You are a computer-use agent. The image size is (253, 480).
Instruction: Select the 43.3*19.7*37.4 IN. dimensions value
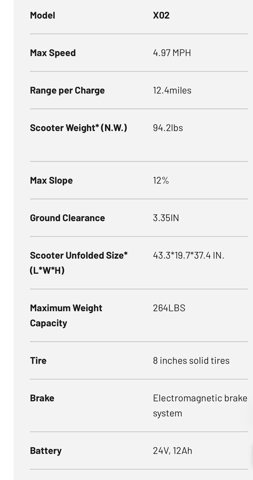188,256
